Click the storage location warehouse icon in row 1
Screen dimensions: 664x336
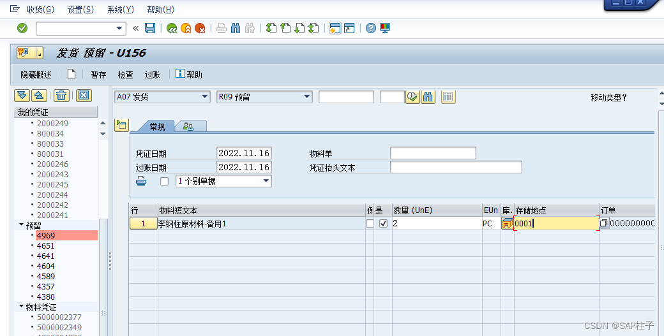point(508,224)
